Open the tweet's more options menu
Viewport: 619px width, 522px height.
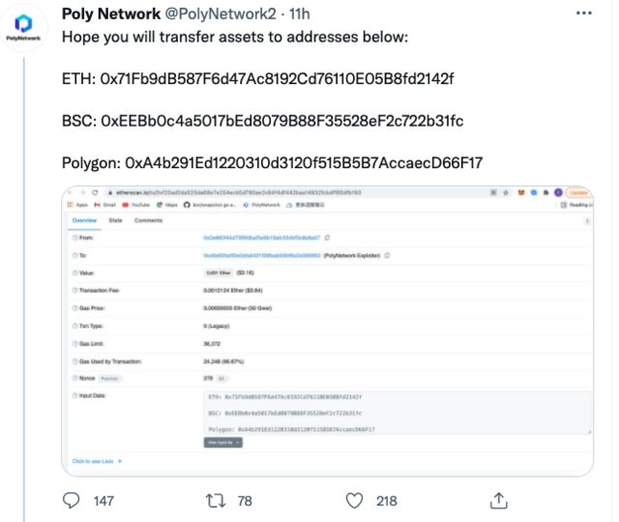(583, 13)
